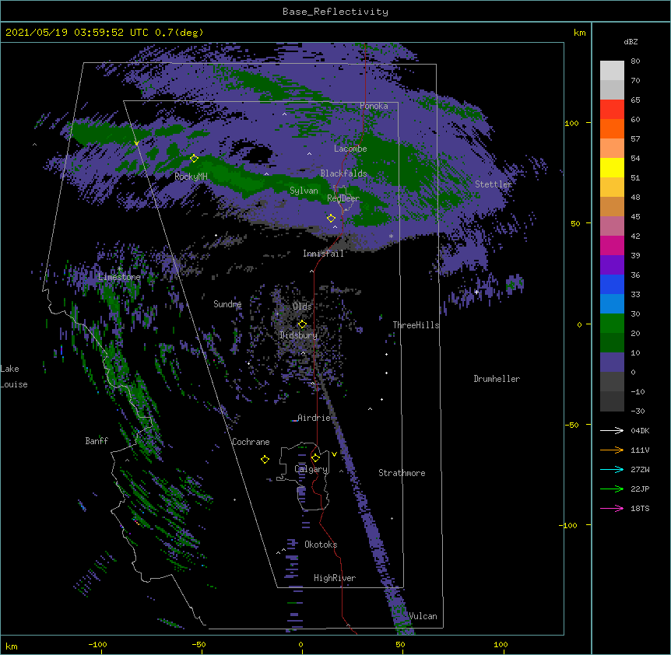
Task: Click the magenta 18TS arrow in legend
Action: (612, 508)
